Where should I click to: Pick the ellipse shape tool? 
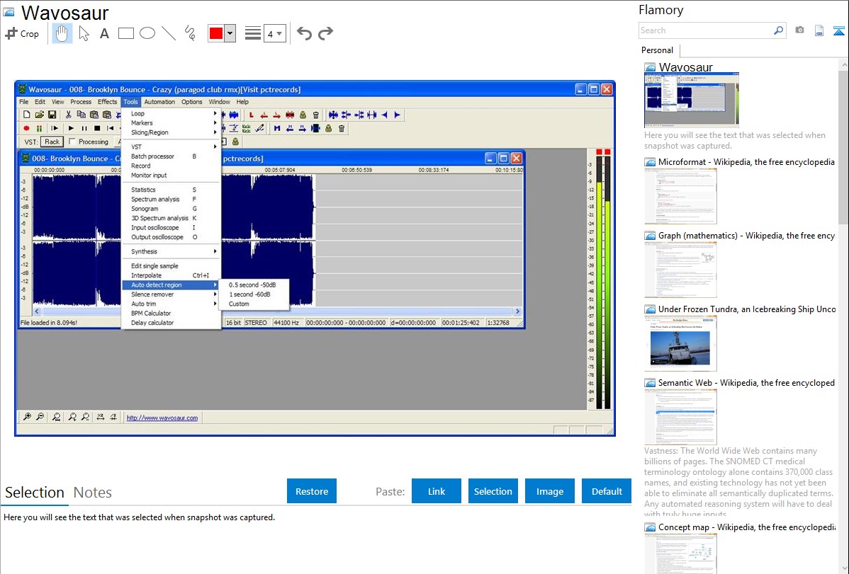(147, 33)
